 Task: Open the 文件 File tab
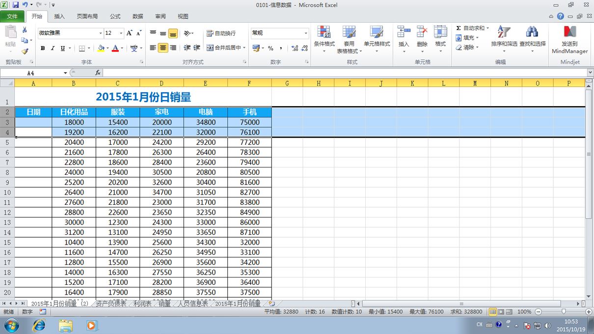[12, 16]
